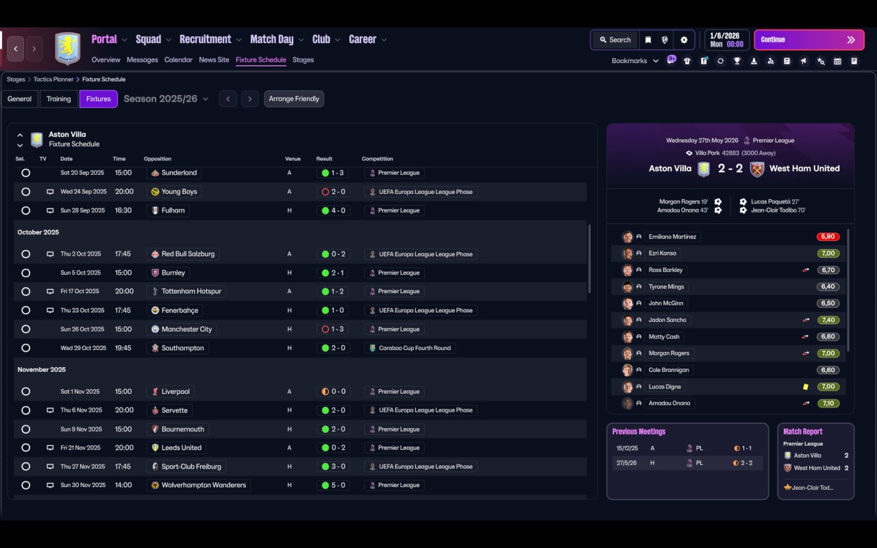
Task: Open the Calendar tab
Action: (x=178, y=60)
